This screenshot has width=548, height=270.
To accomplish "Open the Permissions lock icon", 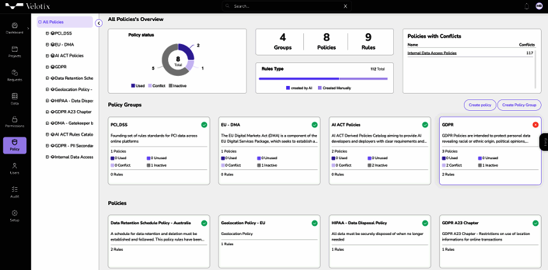I will [x=15, y=119].
